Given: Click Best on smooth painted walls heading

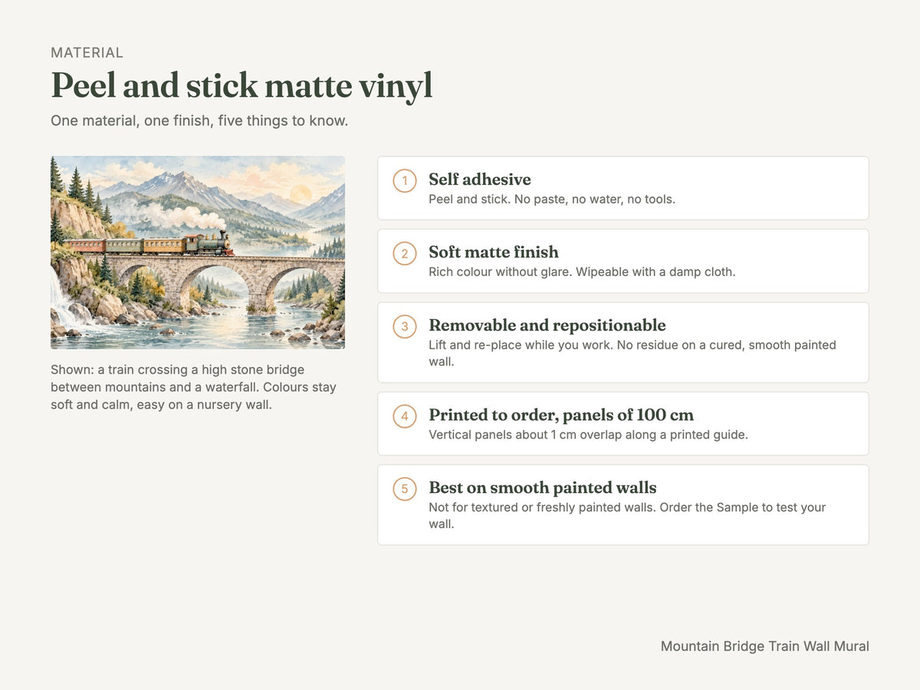Looking at the screenshot, I should tap(543, 488).
